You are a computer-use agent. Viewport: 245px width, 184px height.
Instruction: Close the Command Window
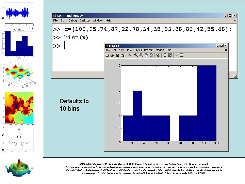click(234, 15)
